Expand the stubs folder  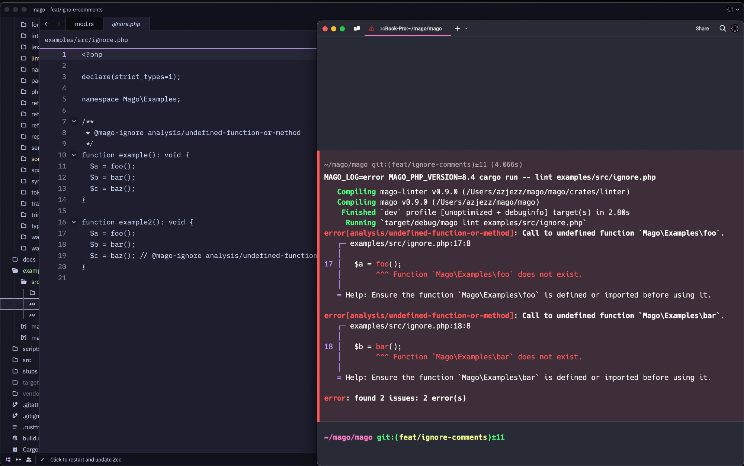point(25,371)
